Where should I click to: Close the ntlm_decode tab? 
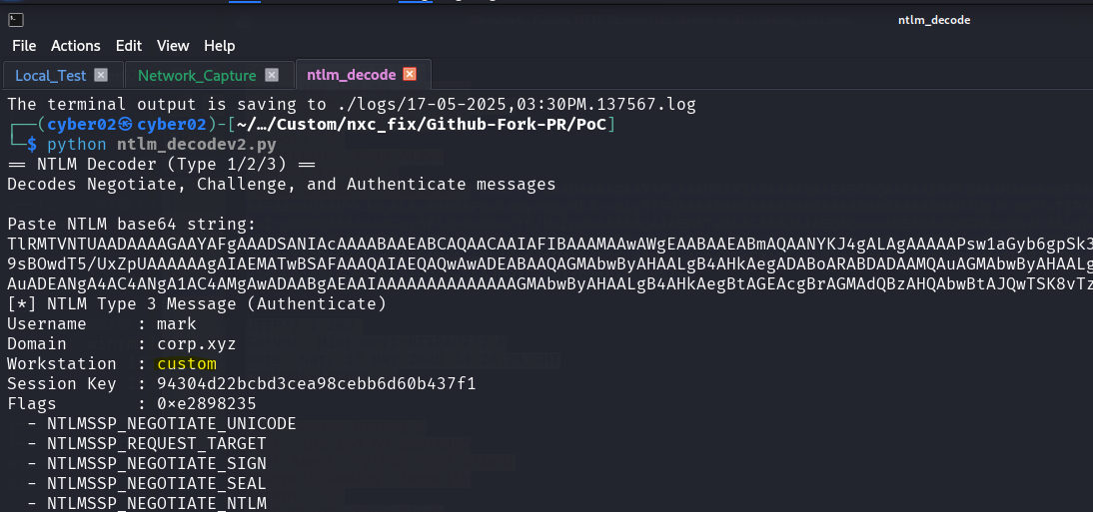pos(410,75)
